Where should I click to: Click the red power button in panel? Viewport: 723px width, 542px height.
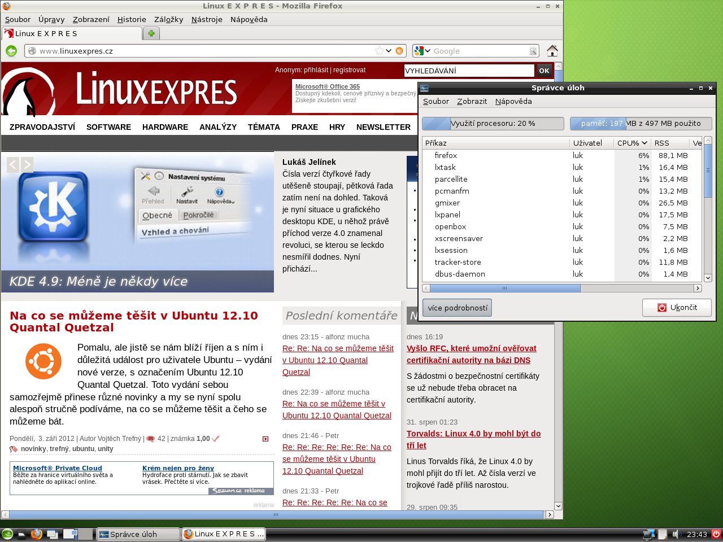[716, 534]
